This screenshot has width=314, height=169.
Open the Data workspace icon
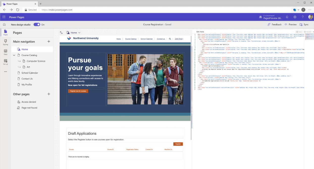click(6, 52)
